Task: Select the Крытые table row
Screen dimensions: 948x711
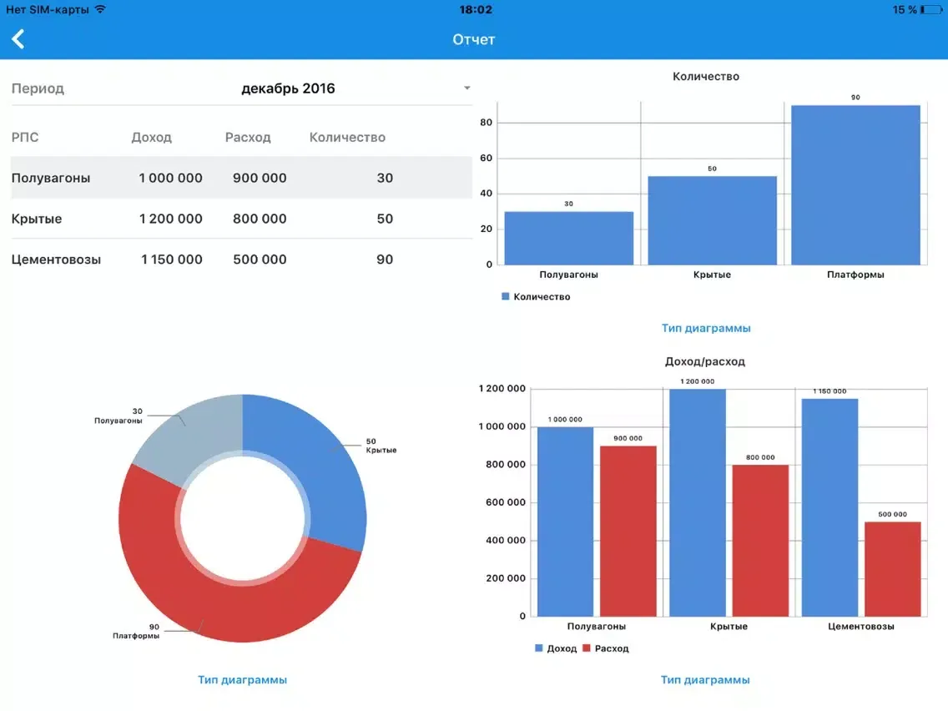Action: coord(241,219)
